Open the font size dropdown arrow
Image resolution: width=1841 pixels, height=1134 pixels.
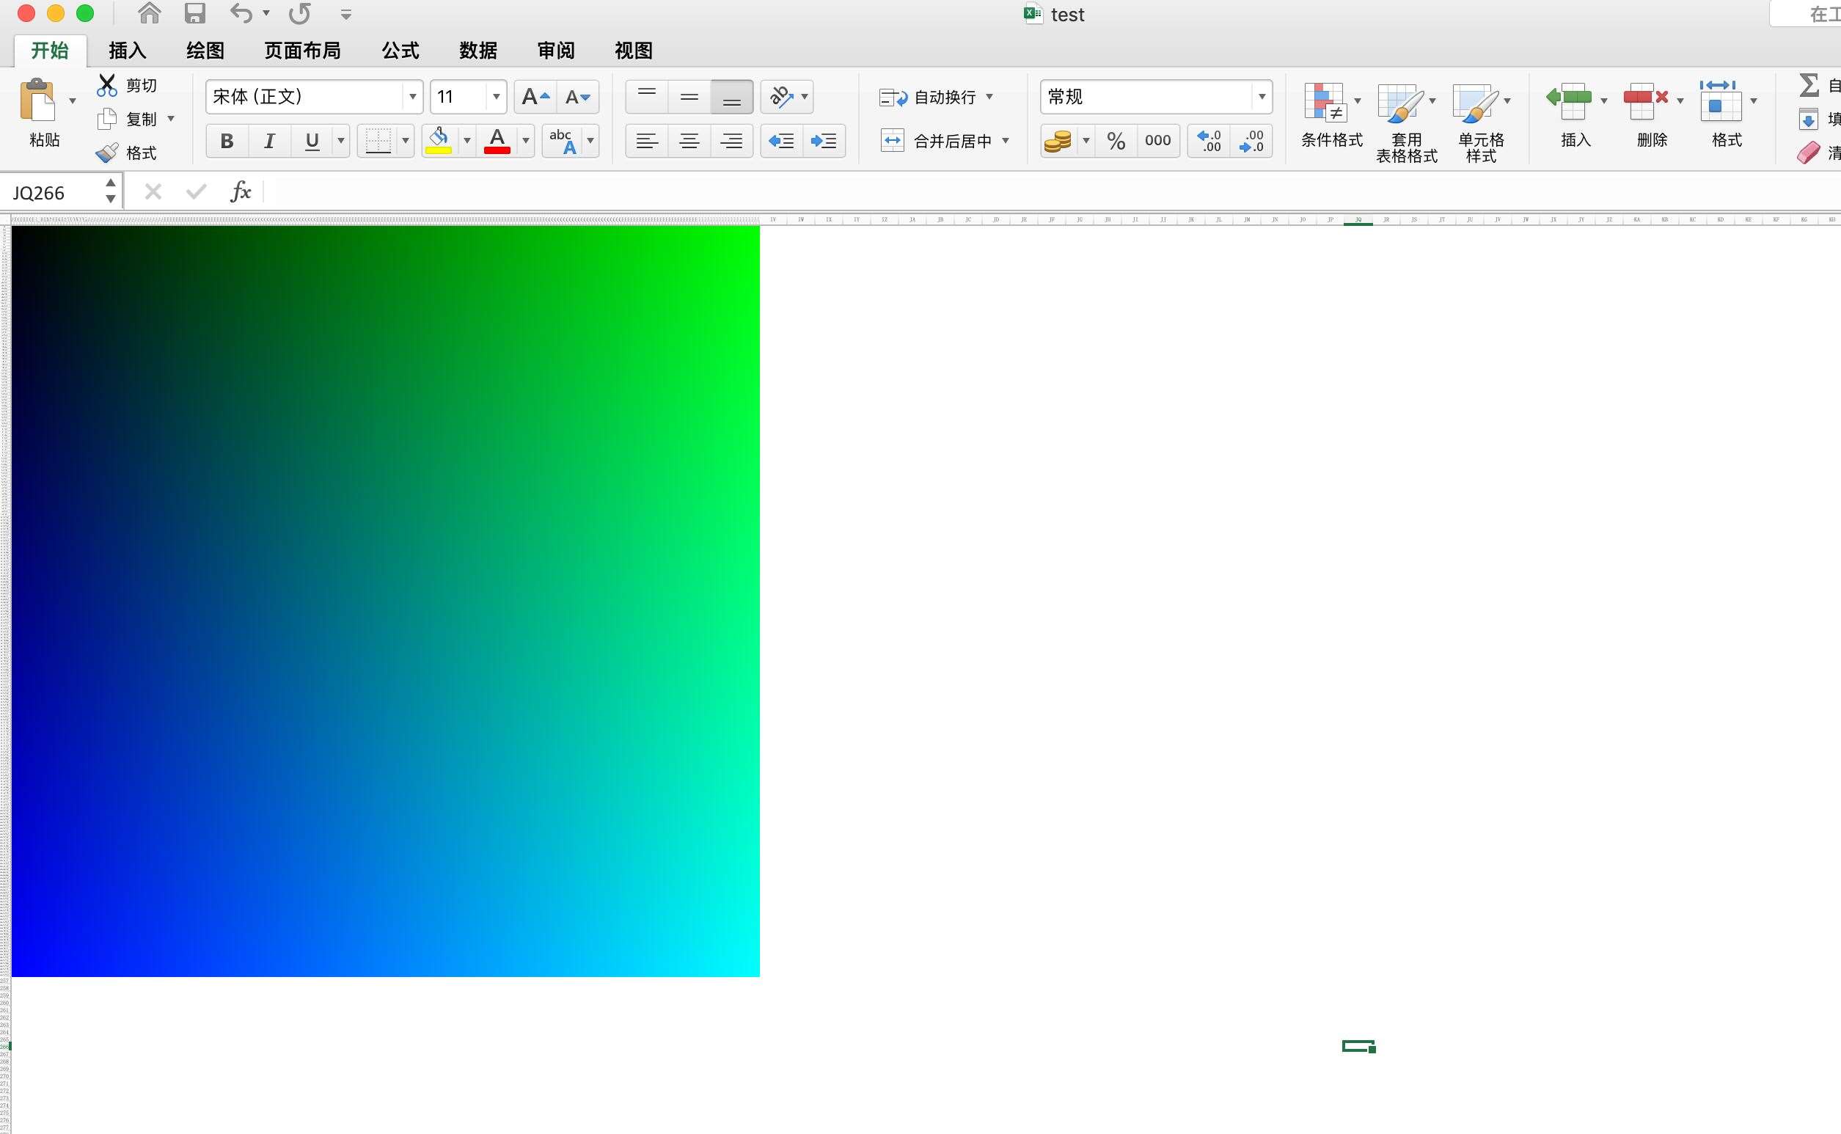[496, 97]
